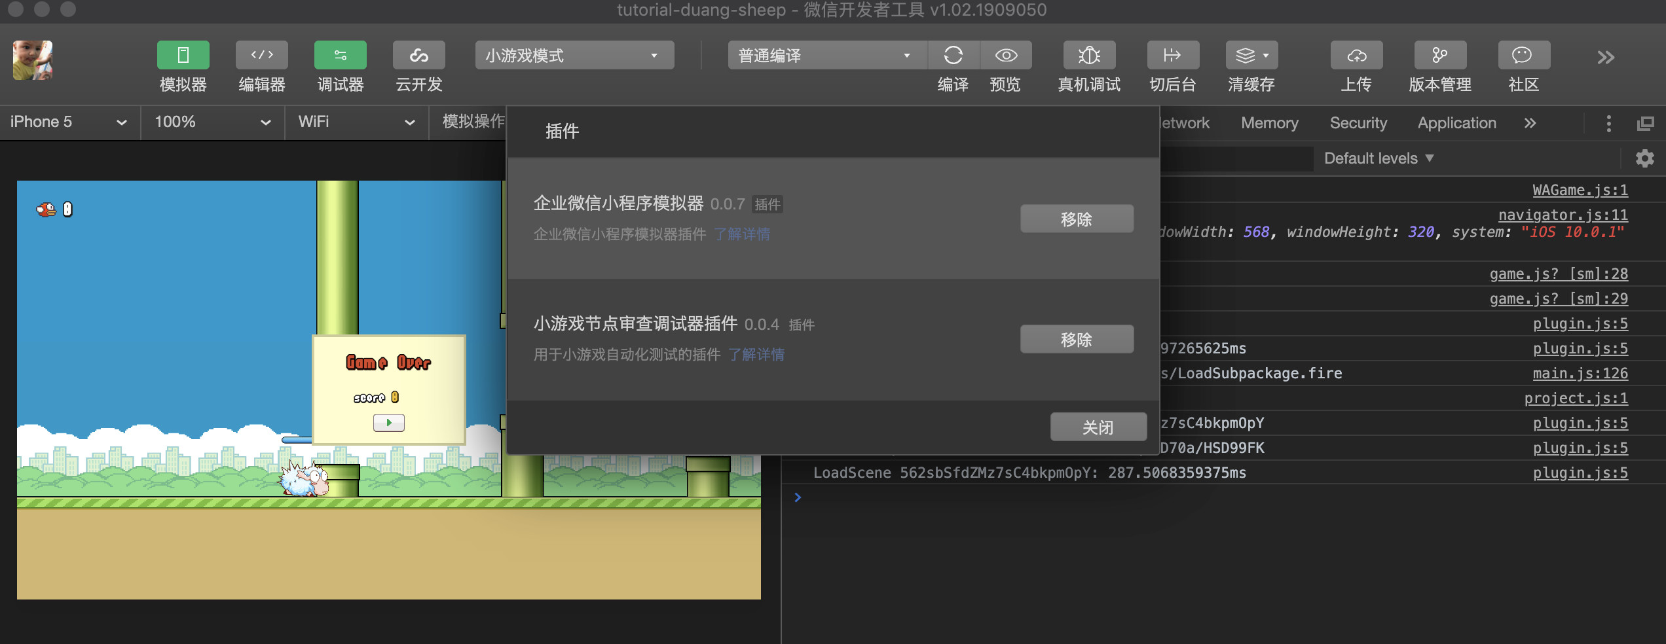This screenshot has height=644, width=1666.
Task: Remove the 企业微信小程序模拟器 plugin
Action: 1077,219
